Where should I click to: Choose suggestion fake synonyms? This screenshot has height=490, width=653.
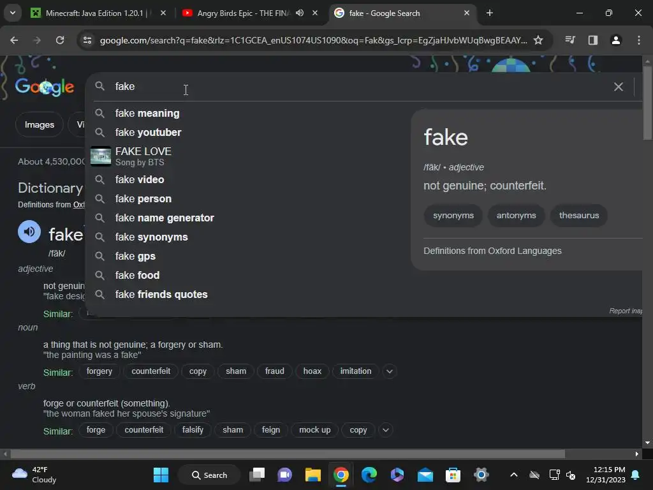[x=151, y=237]
